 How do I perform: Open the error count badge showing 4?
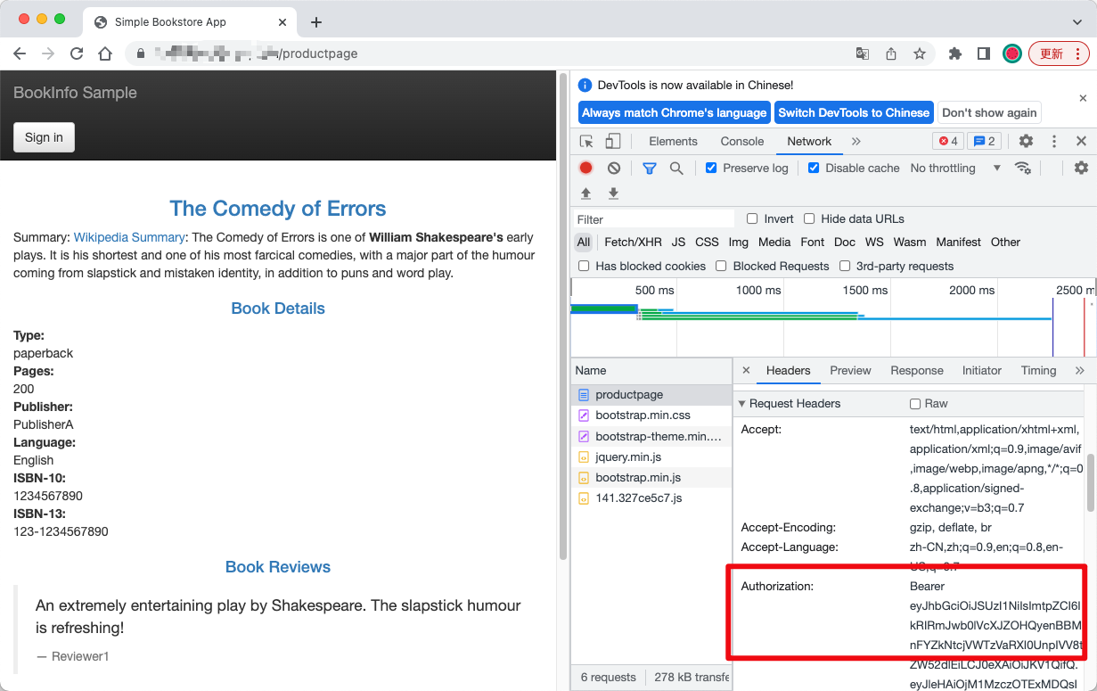click(948, 141)
